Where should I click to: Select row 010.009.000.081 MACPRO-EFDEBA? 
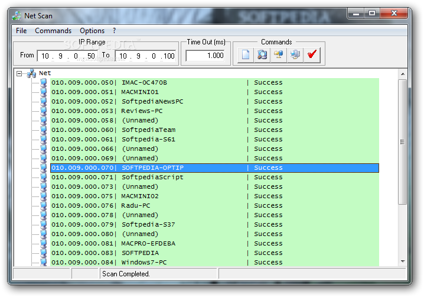tap(215, 244)
